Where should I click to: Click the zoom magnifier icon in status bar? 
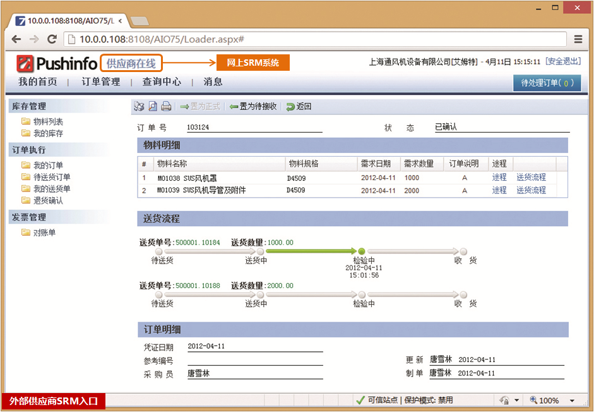tap(533, 400)
